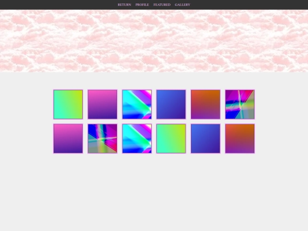Open the pink-to-purple gradient thumbnail in second row
Viewport: 308px width, 231px height.
pos(68,139)
